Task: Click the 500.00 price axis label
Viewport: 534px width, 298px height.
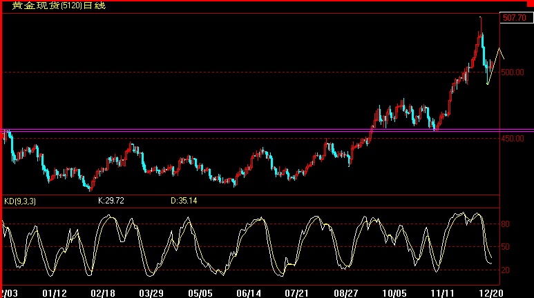Action: click(x=513, y=72)
